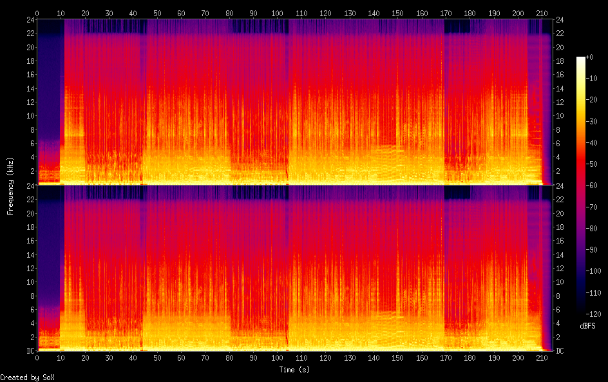Click the "0" tick on the top time axis
This screenshot has width=608, height=382.
(37, 13)
